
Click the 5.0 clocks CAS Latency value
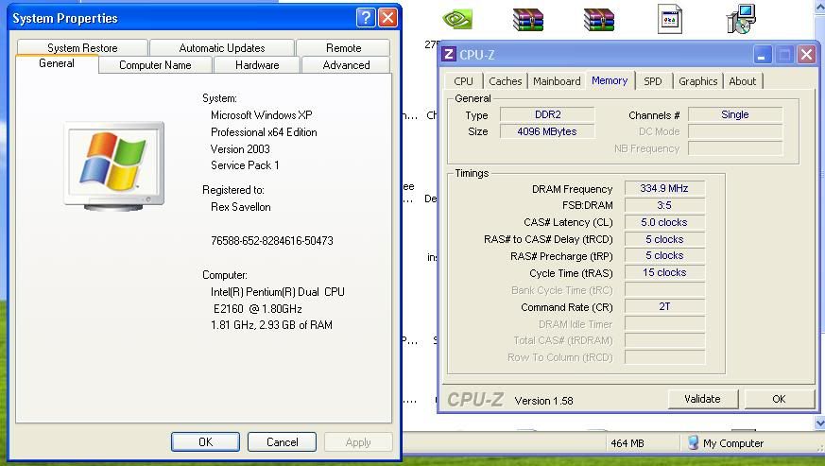(664, 222)
